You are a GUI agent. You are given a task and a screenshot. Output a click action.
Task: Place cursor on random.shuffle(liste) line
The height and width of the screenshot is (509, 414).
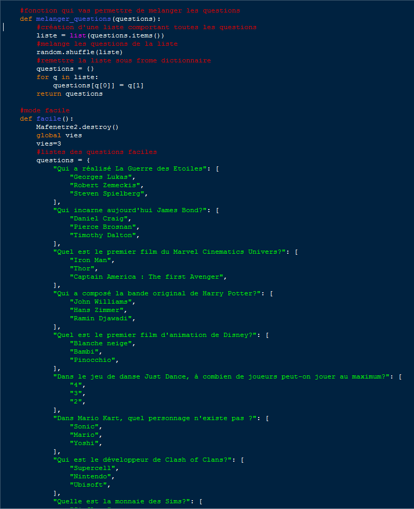point(79,52)
